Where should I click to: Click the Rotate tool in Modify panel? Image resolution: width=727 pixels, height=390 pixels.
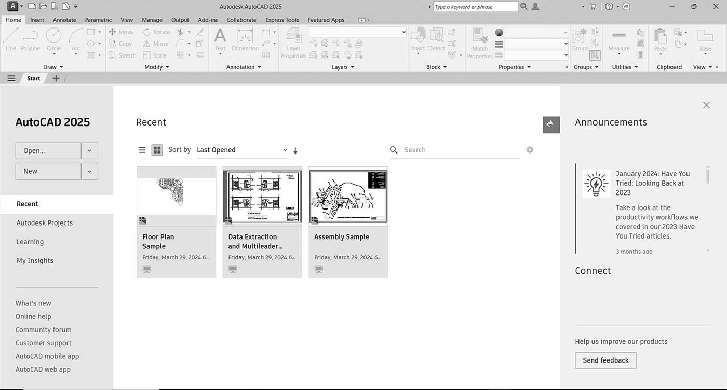pyautogui.click(x=157, y=32)
